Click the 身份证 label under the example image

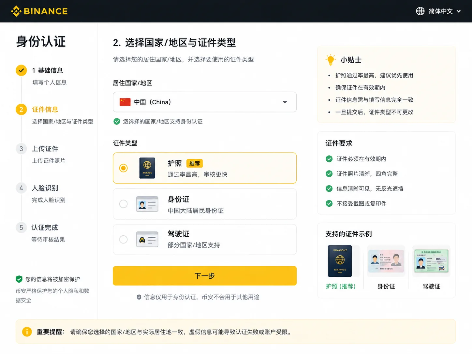click(x=386, y=286)
